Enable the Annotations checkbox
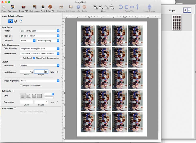The image size is (196, 143). (x=15, y=108)
